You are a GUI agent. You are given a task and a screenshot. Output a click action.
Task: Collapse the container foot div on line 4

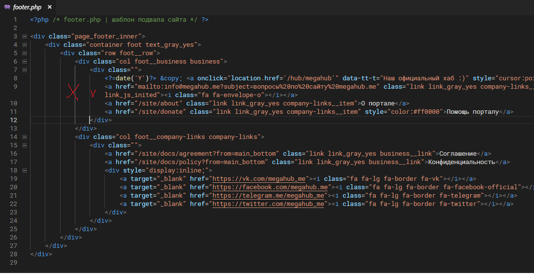[25, 45]
